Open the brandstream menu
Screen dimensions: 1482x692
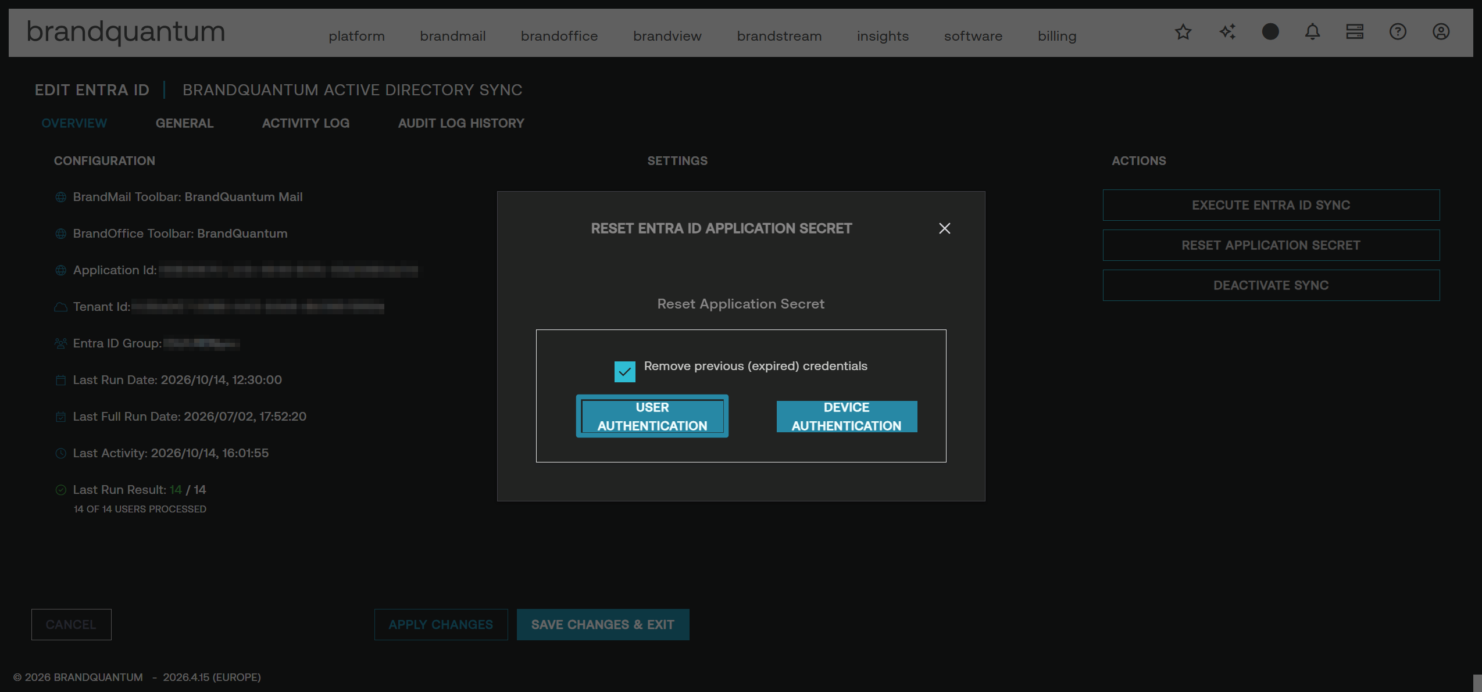[779, 36]
